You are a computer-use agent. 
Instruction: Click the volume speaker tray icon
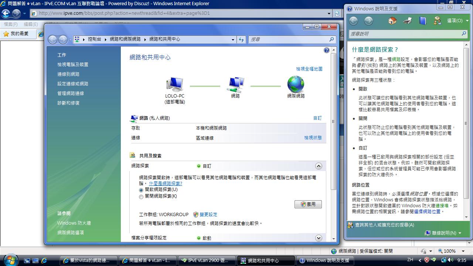(x=450, y=260)
